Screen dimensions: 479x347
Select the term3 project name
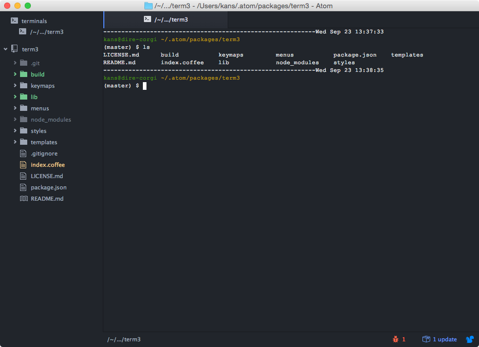(x=30, y=49)
